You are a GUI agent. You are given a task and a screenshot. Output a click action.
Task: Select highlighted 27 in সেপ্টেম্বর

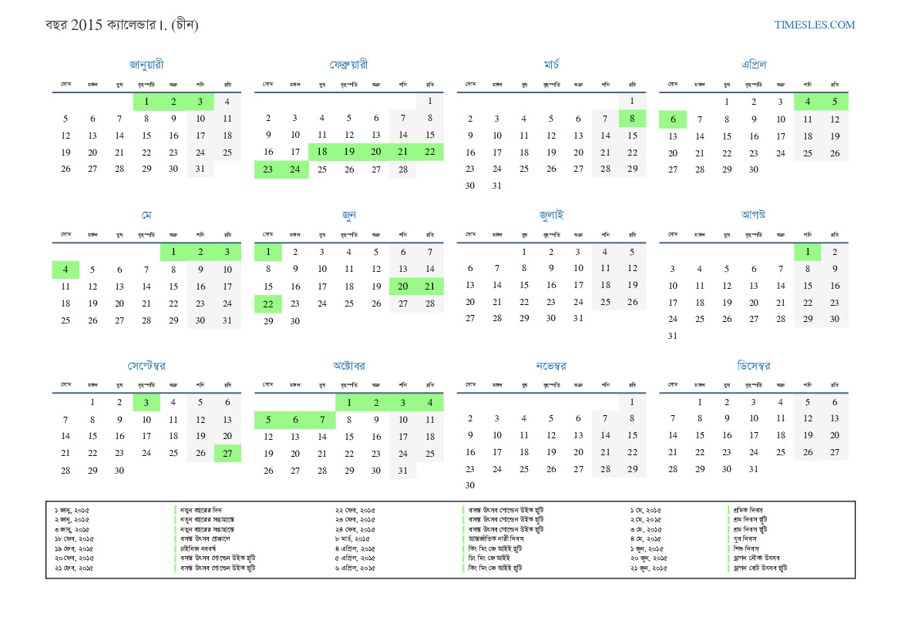(227, 453)
